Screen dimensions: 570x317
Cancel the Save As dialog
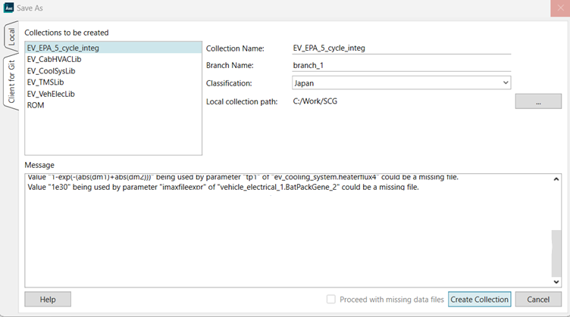(x=538, y=300)
